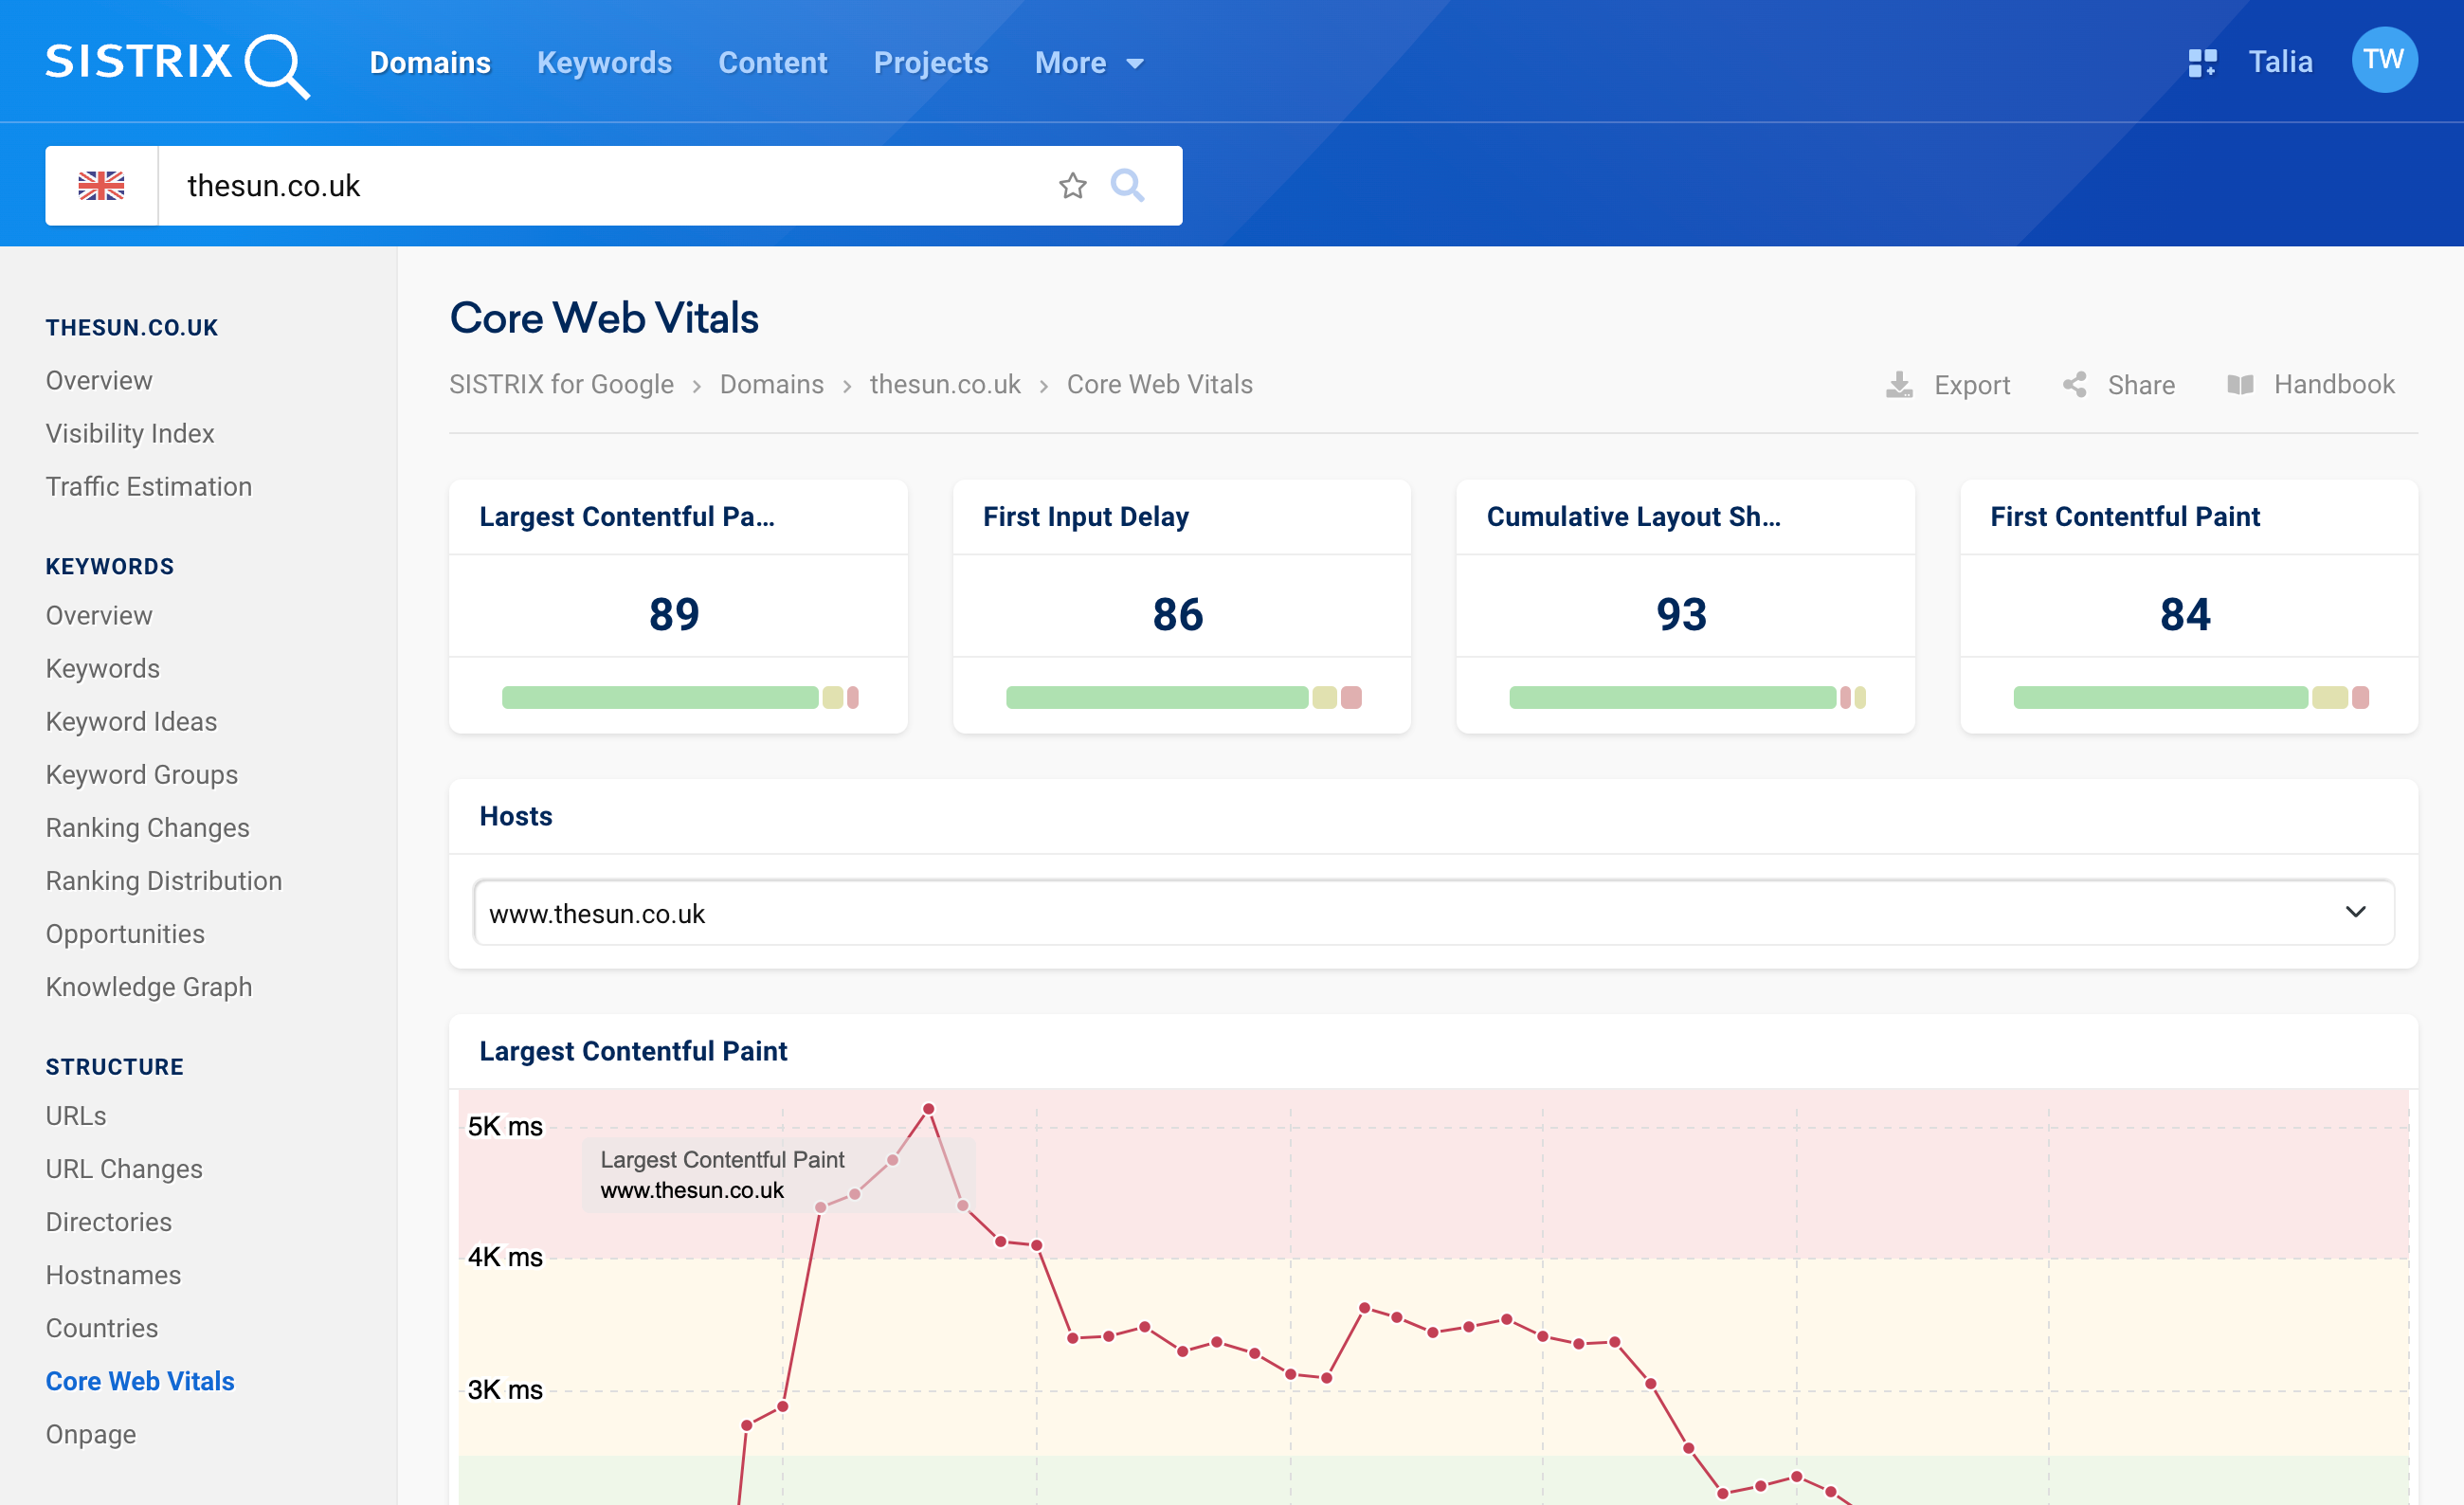Click the grid/dashboard icon top right
2464x1505 pixels.
(2199, 62)
